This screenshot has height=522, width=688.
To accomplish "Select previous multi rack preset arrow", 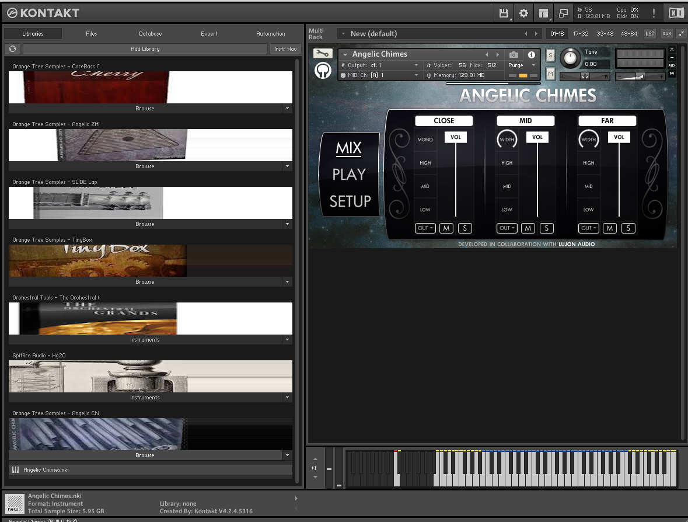I will [x=526, y=34].
